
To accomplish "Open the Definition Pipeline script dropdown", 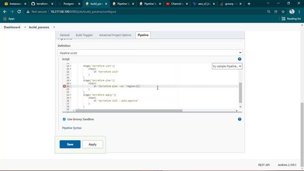I will click(150, 53).
